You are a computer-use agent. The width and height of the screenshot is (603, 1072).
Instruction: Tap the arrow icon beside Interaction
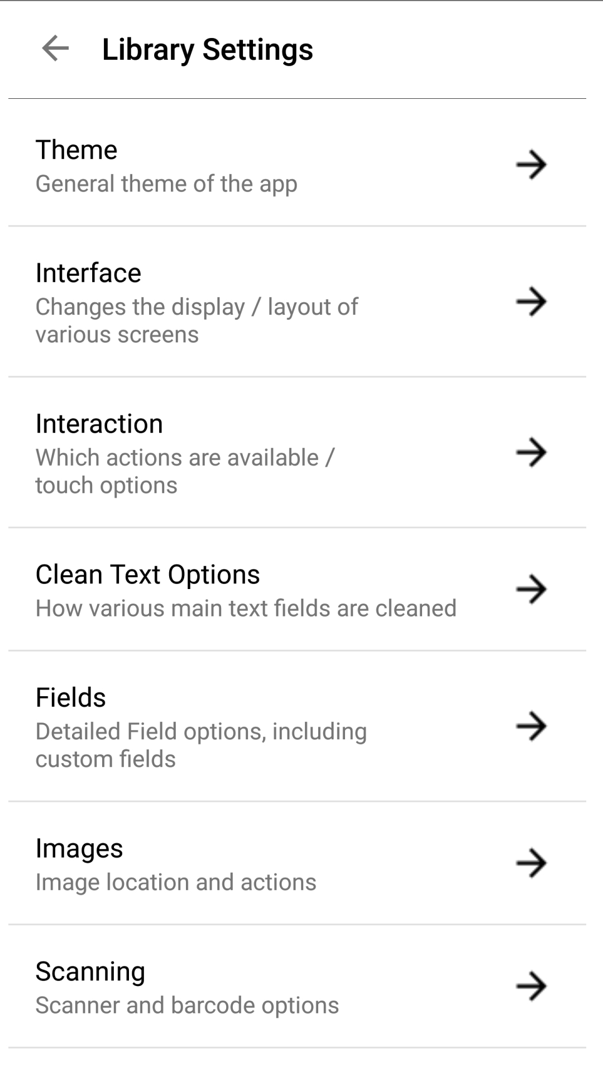pos(531,452)
